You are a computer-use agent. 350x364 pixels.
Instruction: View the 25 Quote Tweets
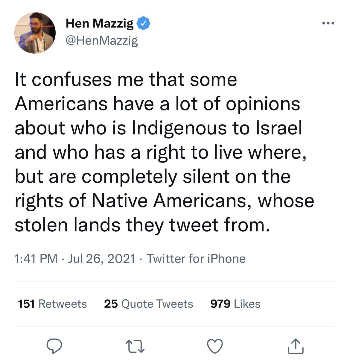pyautogui.click(x=148, y=304)
